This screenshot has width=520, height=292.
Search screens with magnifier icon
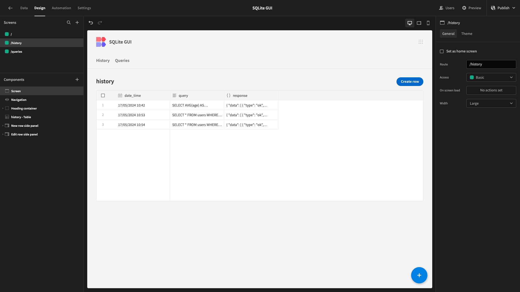point(69,22)
